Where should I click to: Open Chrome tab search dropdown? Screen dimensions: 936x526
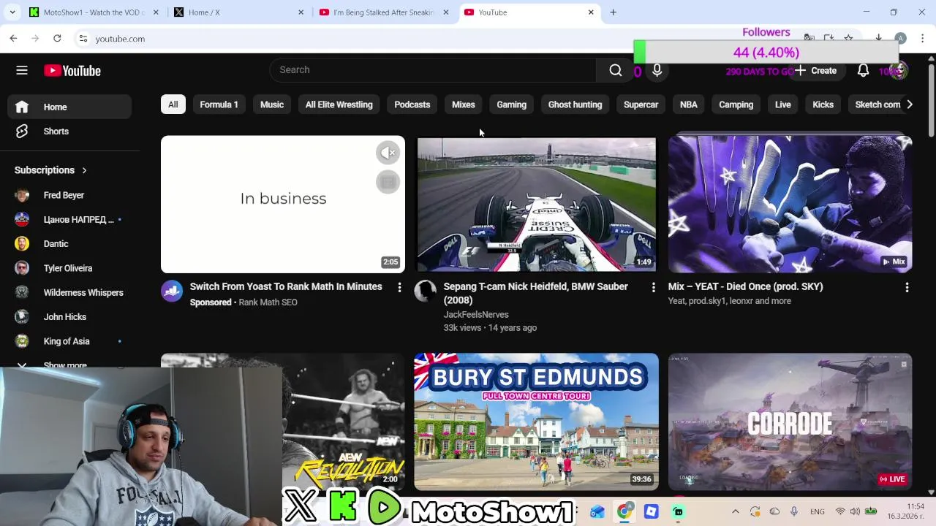tap(12, 12)
